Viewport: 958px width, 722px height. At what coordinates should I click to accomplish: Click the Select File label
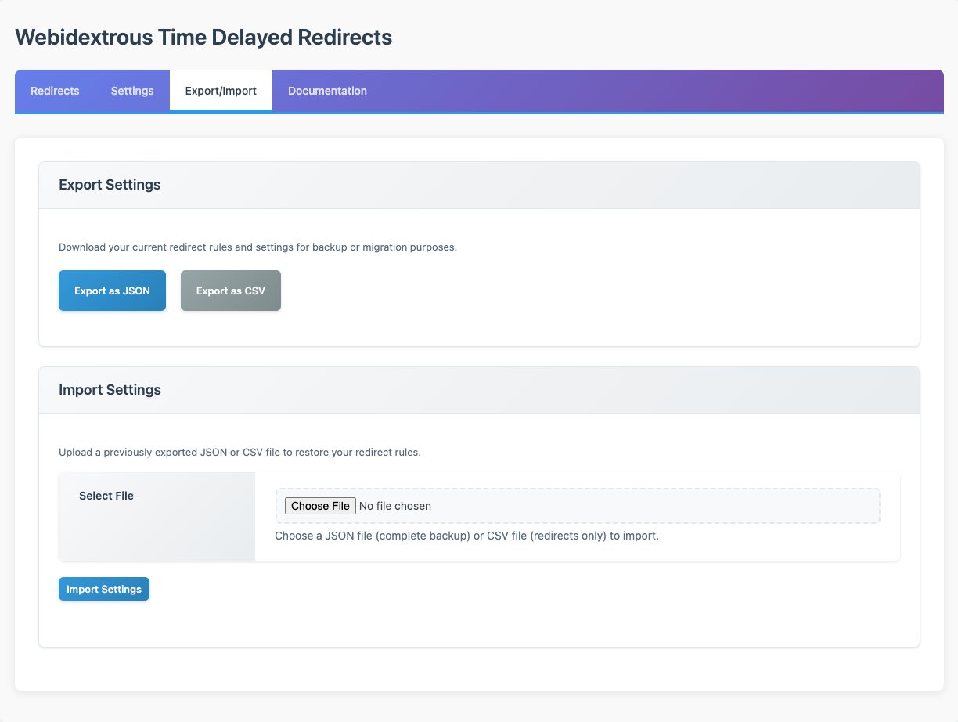point(106,496)
